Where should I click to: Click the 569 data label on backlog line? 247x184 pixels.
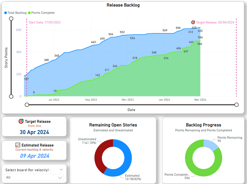point(165,30)
